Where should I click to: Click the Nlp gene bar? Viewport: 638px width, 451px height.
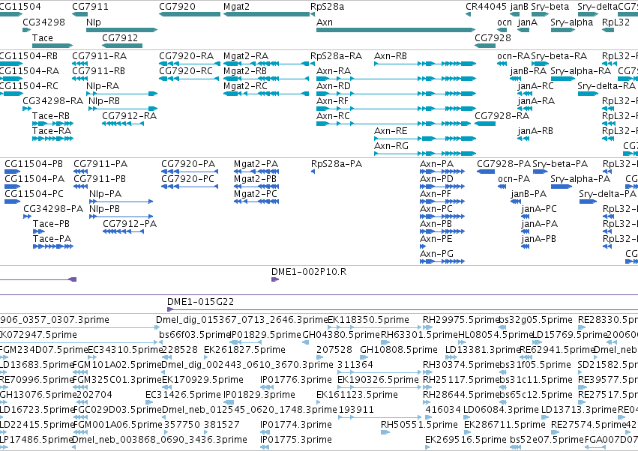121,30
